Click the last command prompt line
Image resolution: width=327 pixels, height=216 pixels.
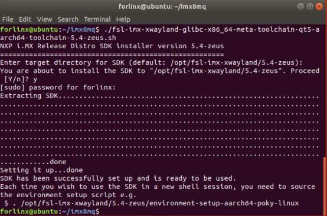(x=50, y=212)
